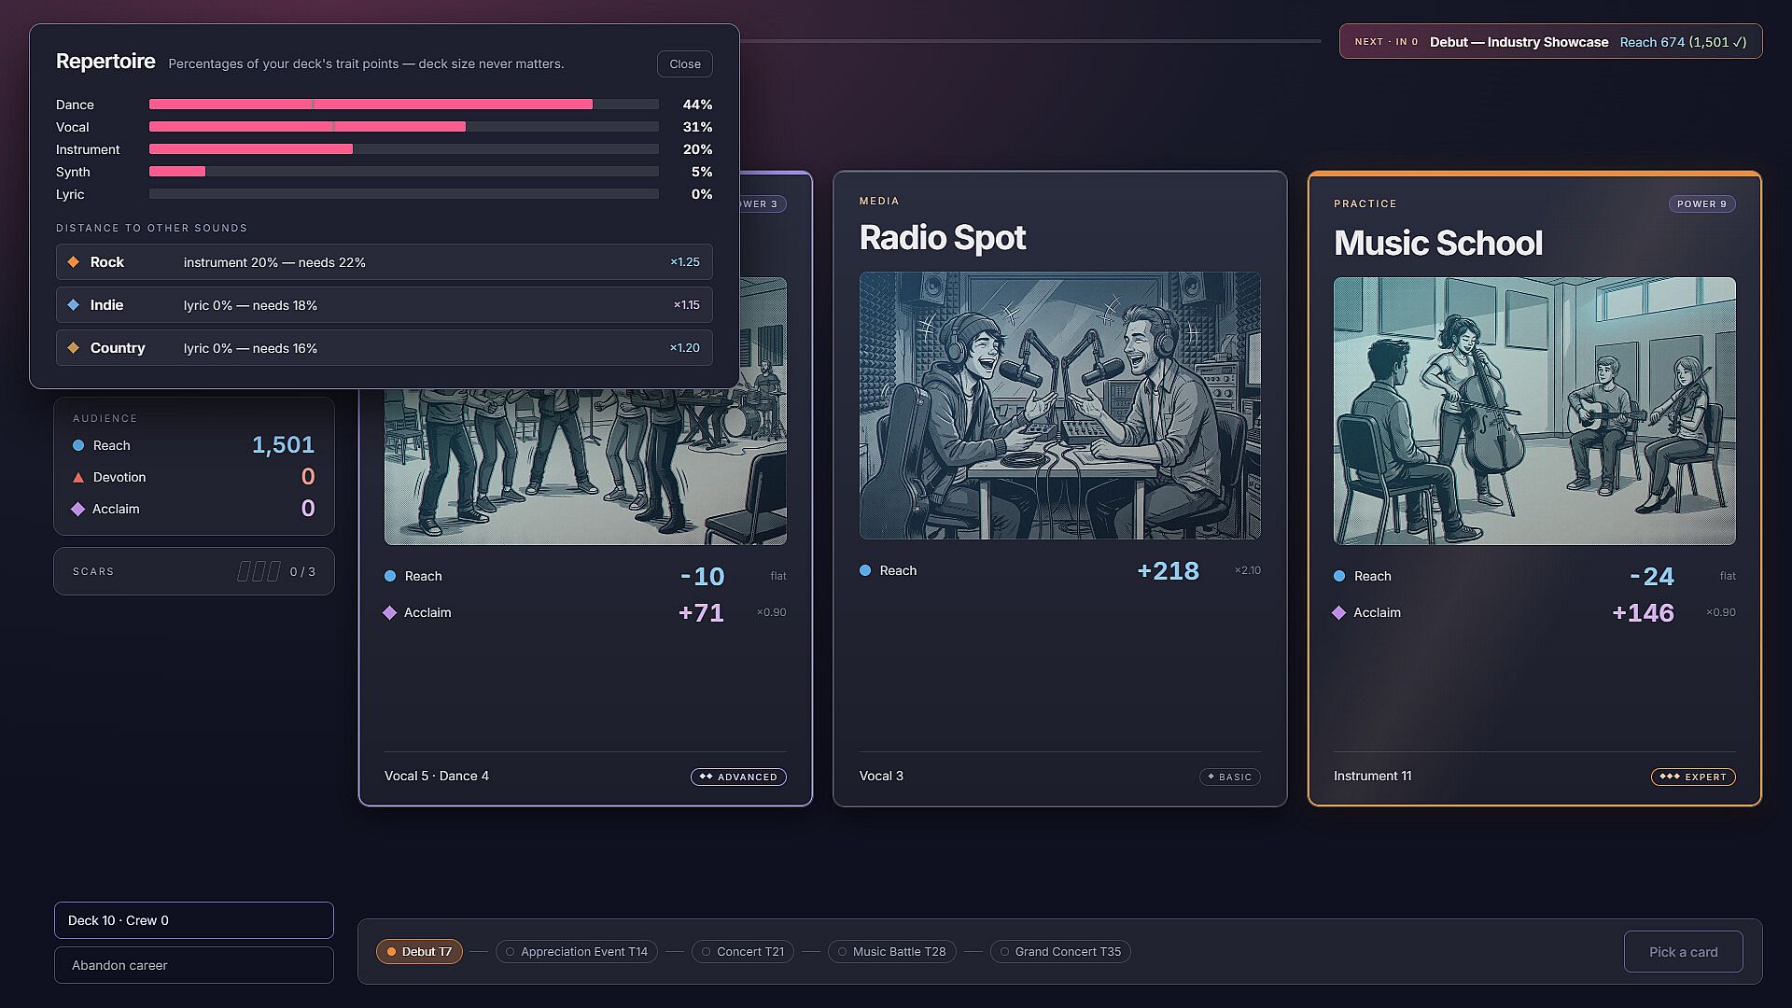Click the orange Rock diamond icon
The height and width of the screenshot is (1008, 1792).
74,262
